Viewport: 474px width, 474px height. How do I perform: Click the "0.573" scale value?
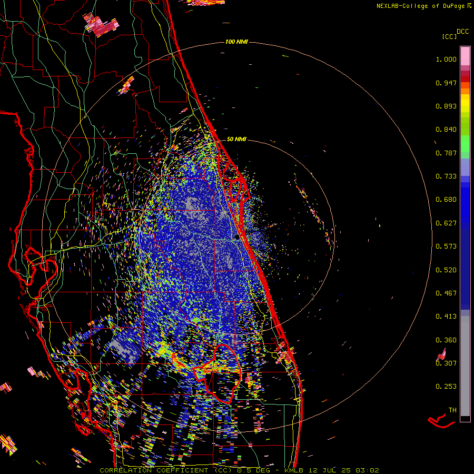coord(446,246)
